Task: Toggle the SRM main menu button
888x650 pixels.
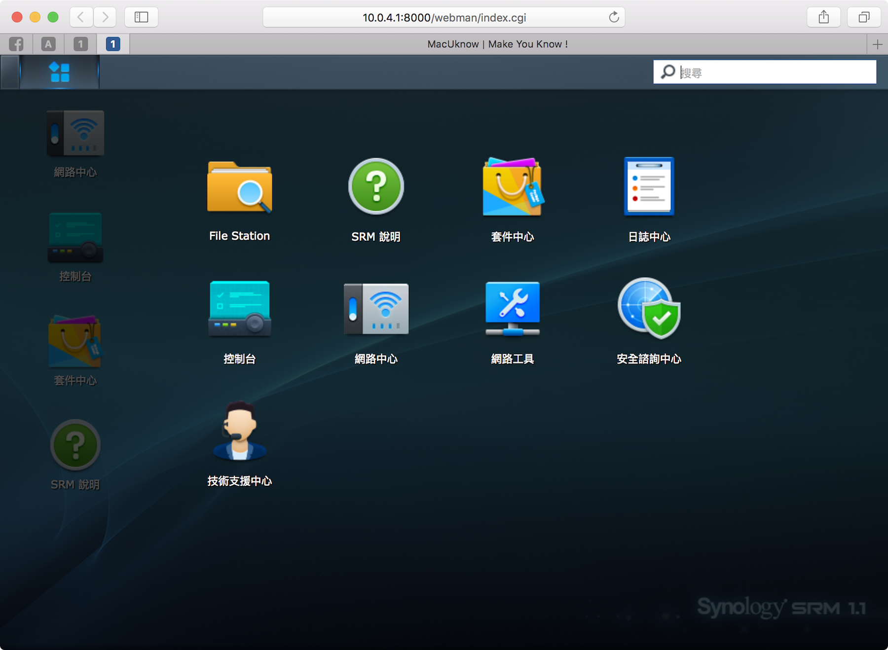Action: (60, 72)
